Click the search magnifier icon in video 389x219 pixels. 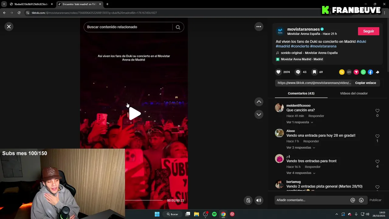point(178,27)
